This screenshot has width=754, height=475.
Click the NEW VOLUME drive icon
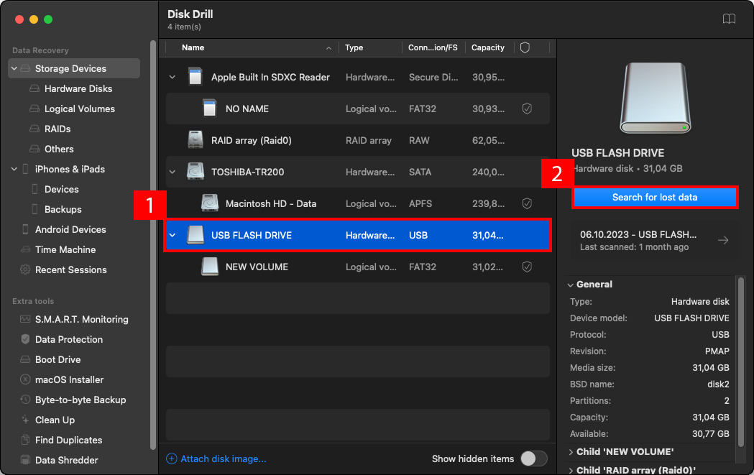[x=210, y=267]
